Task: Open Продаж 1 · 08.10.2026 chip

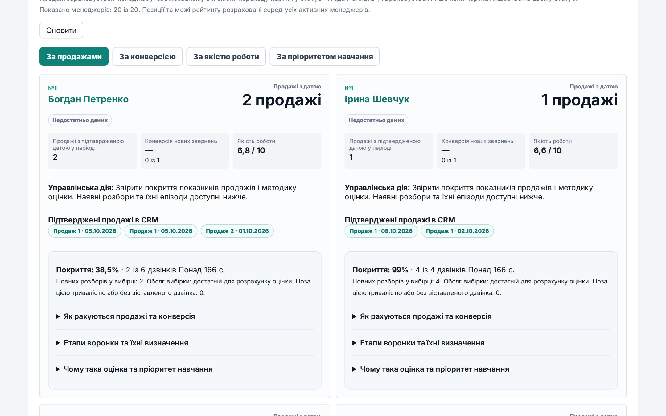Action: pos(381,231)
